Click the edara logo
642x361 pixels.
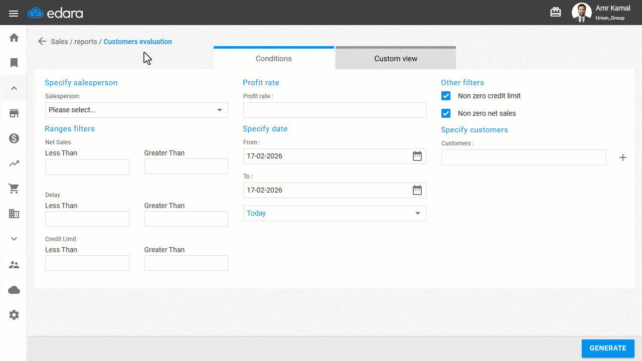[54, 13]
